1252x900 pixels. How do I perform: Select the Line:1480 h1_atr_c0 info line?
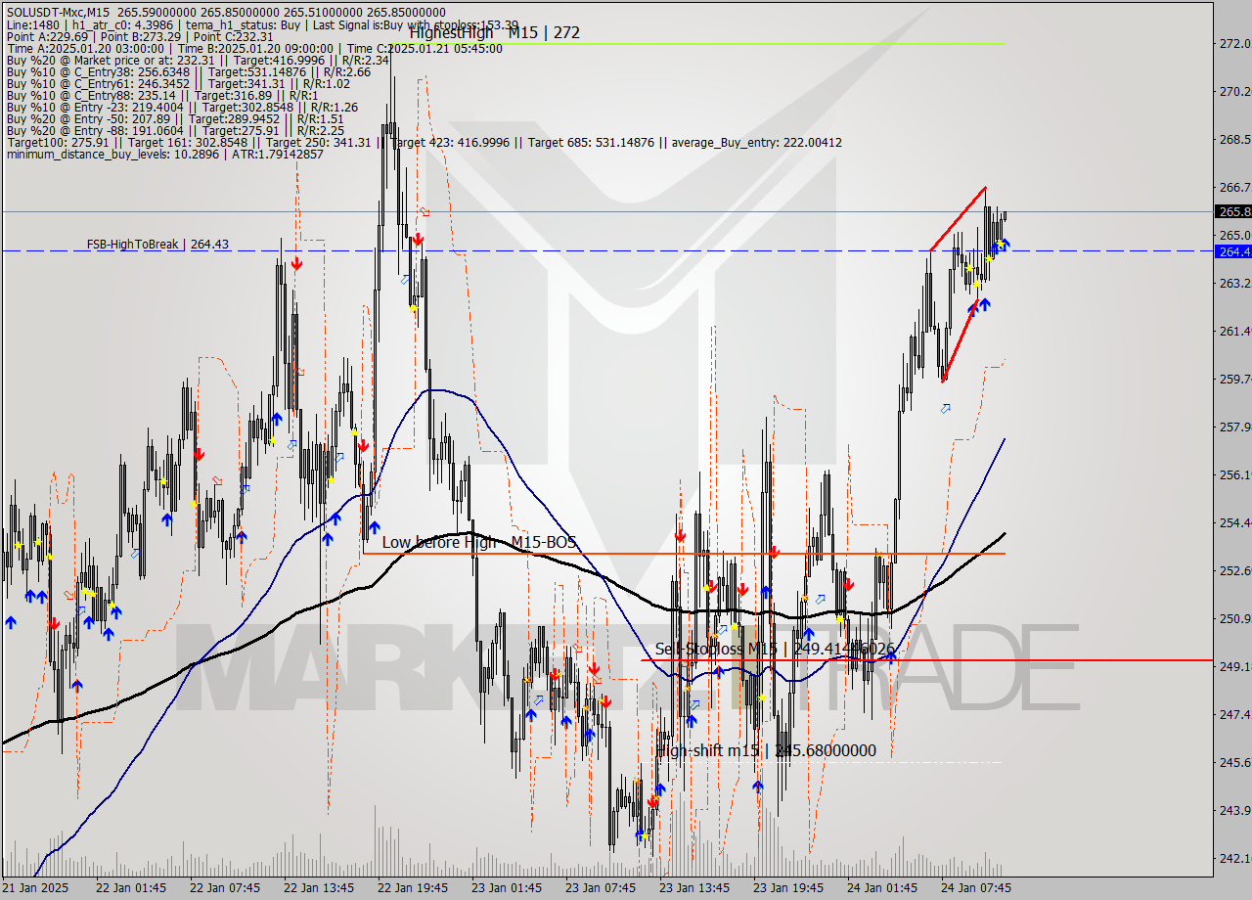pos(262,23)
